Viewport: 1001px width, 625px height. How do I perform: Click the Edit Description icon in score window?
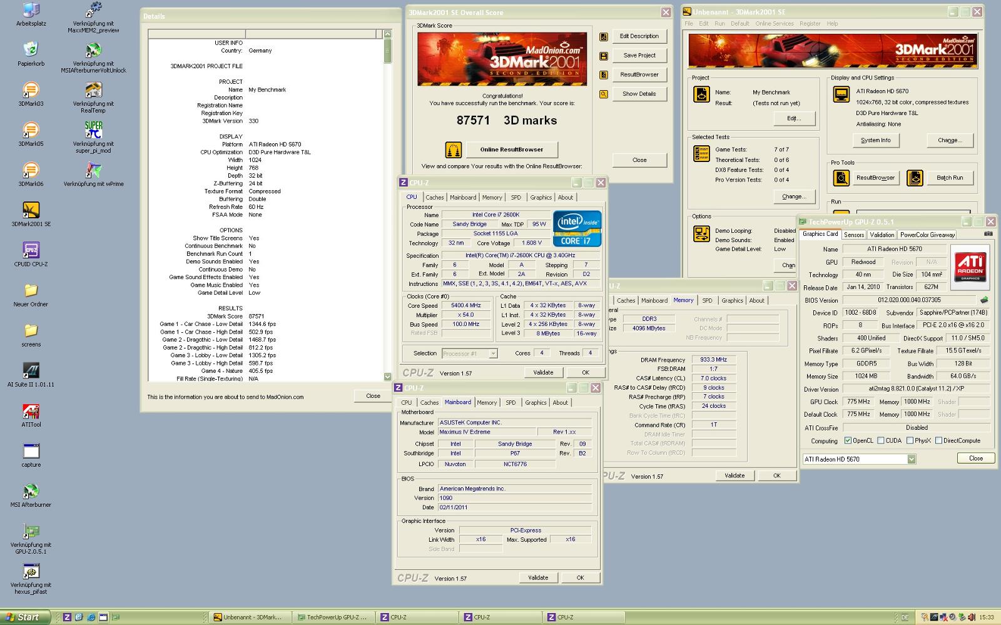(604, 37)
